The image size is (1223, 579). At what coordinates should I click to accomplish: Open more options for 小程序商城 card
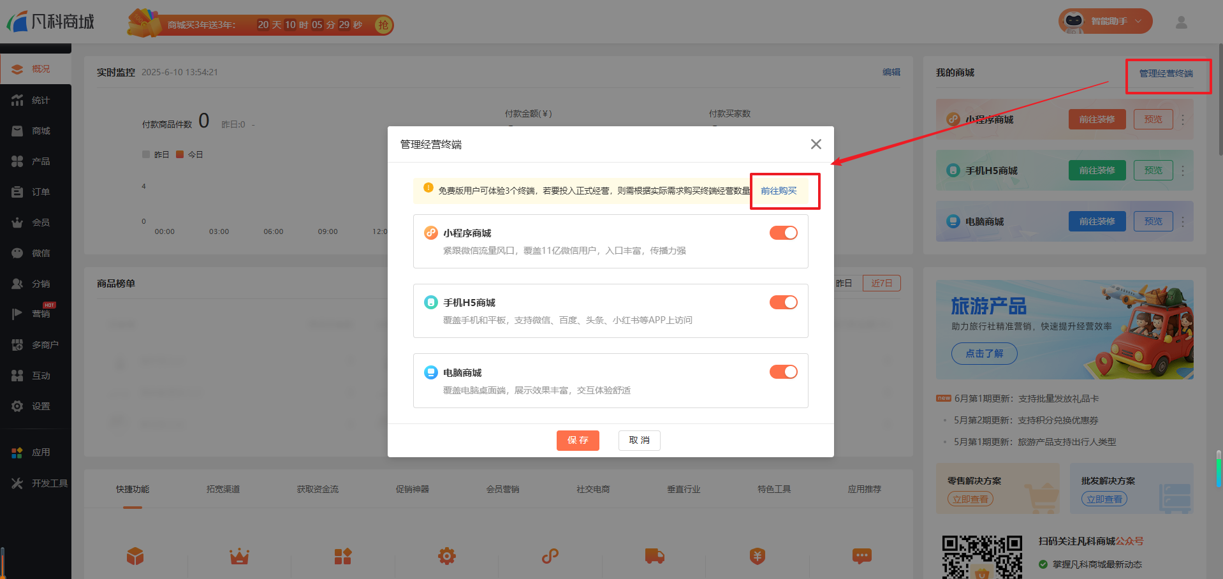pyautogui.click(x=1183, y=119)
